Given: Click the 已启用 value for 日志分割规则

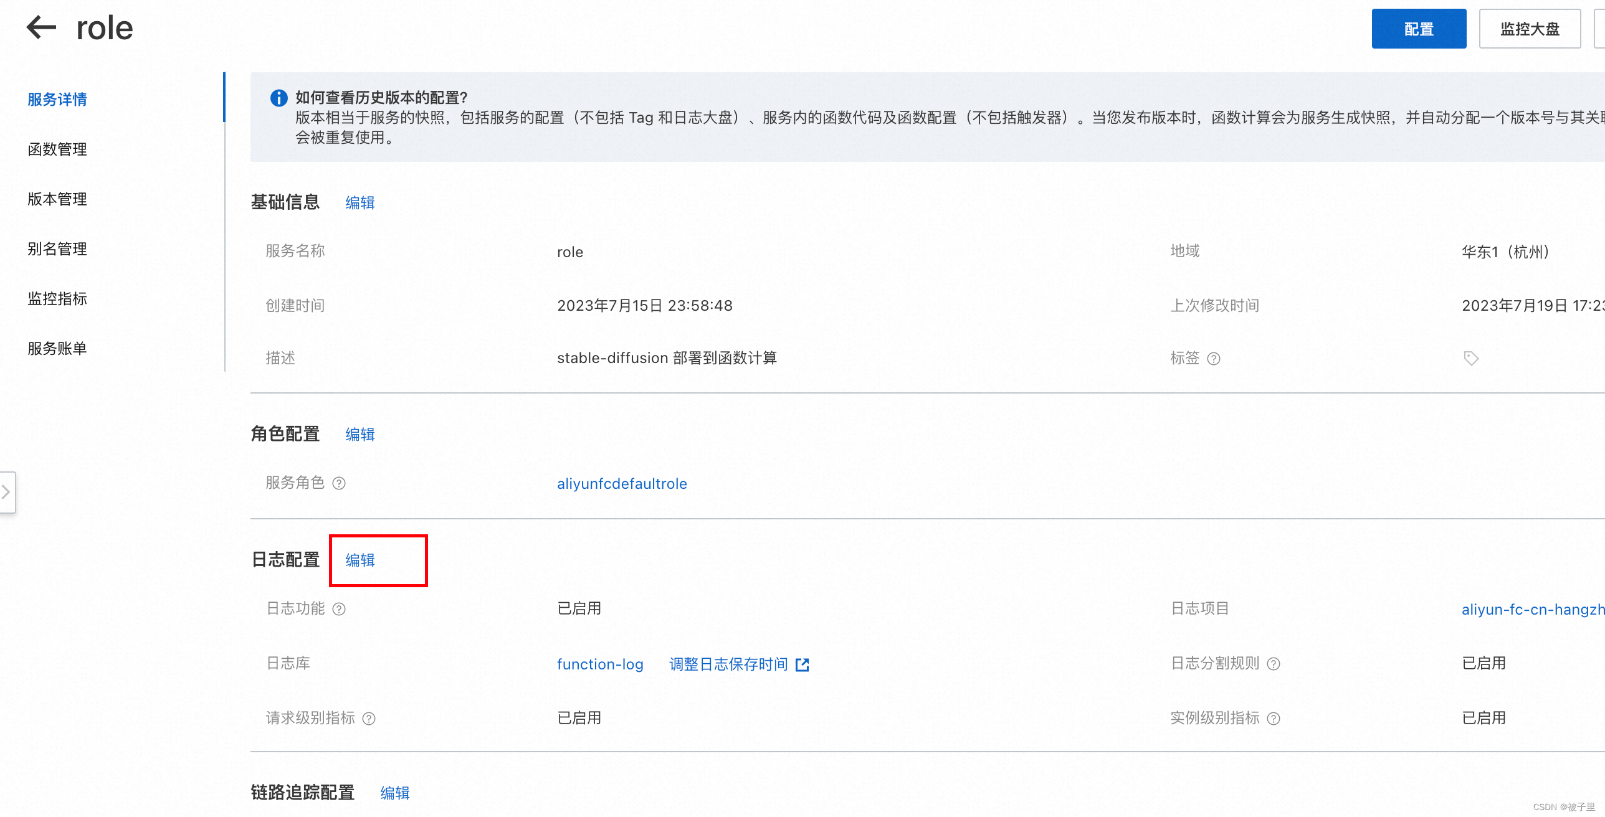Looking at the screenshot, I should pyautogui.click(x=1484, y=663).
